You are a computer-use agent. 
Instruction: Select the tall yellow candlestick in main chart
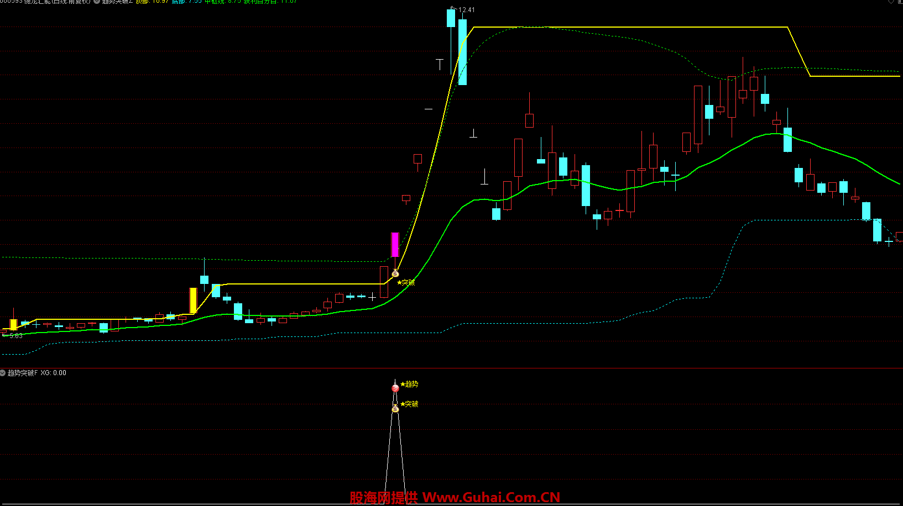[x=193, y=301]
